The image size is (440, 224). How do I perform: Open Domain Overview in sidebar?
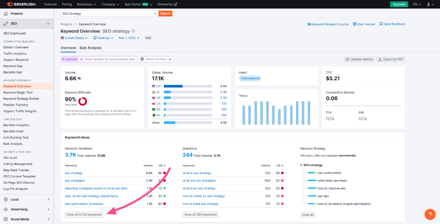coord(16,47)
